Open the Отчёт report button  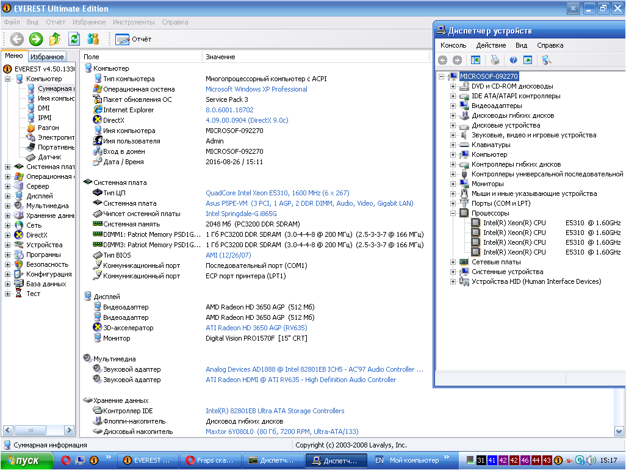coord(134,39)
